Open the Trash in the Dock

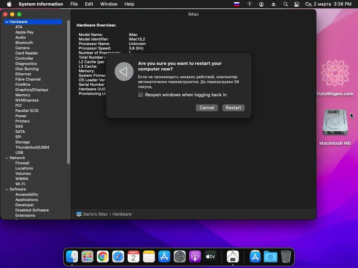286,256
